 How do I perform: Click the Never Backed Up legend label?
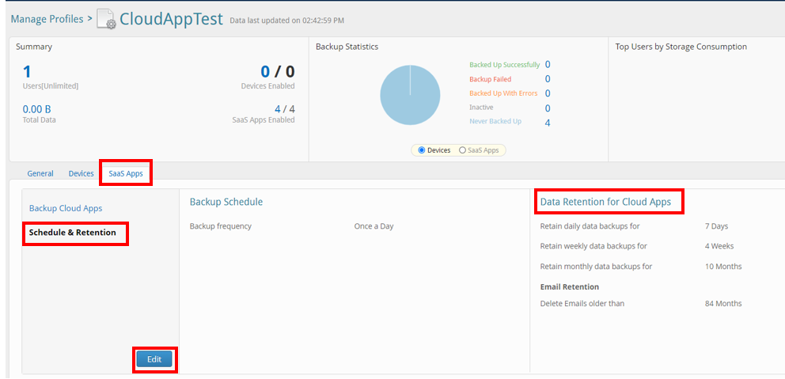495,121
